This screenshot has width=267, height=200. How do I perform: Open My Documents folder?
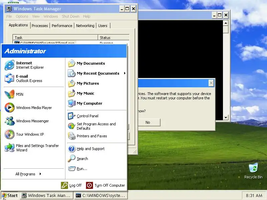point(97,63)
